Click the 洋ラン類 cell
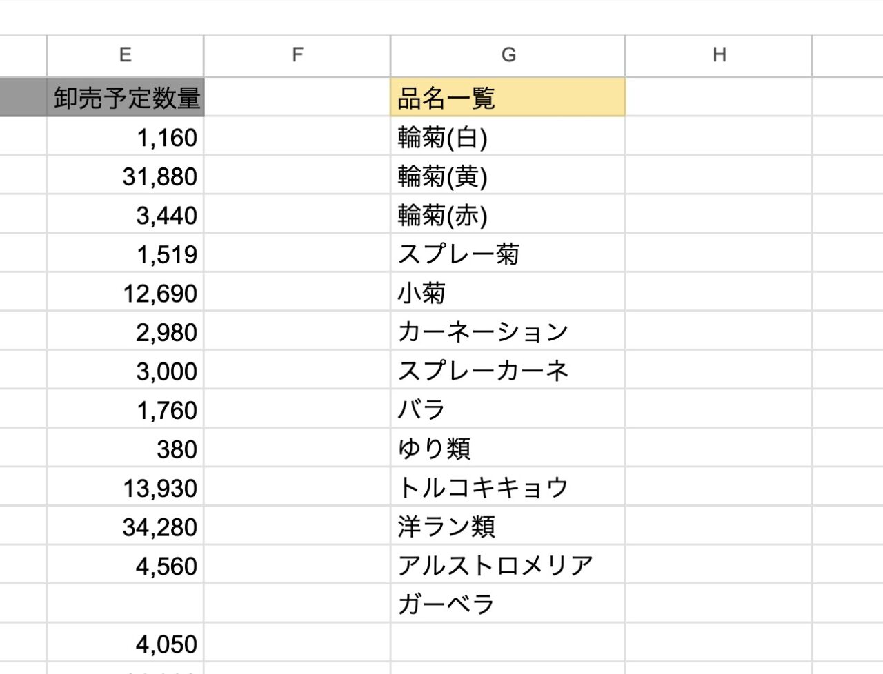Screen dimensions: 883x674 [508, 526]
